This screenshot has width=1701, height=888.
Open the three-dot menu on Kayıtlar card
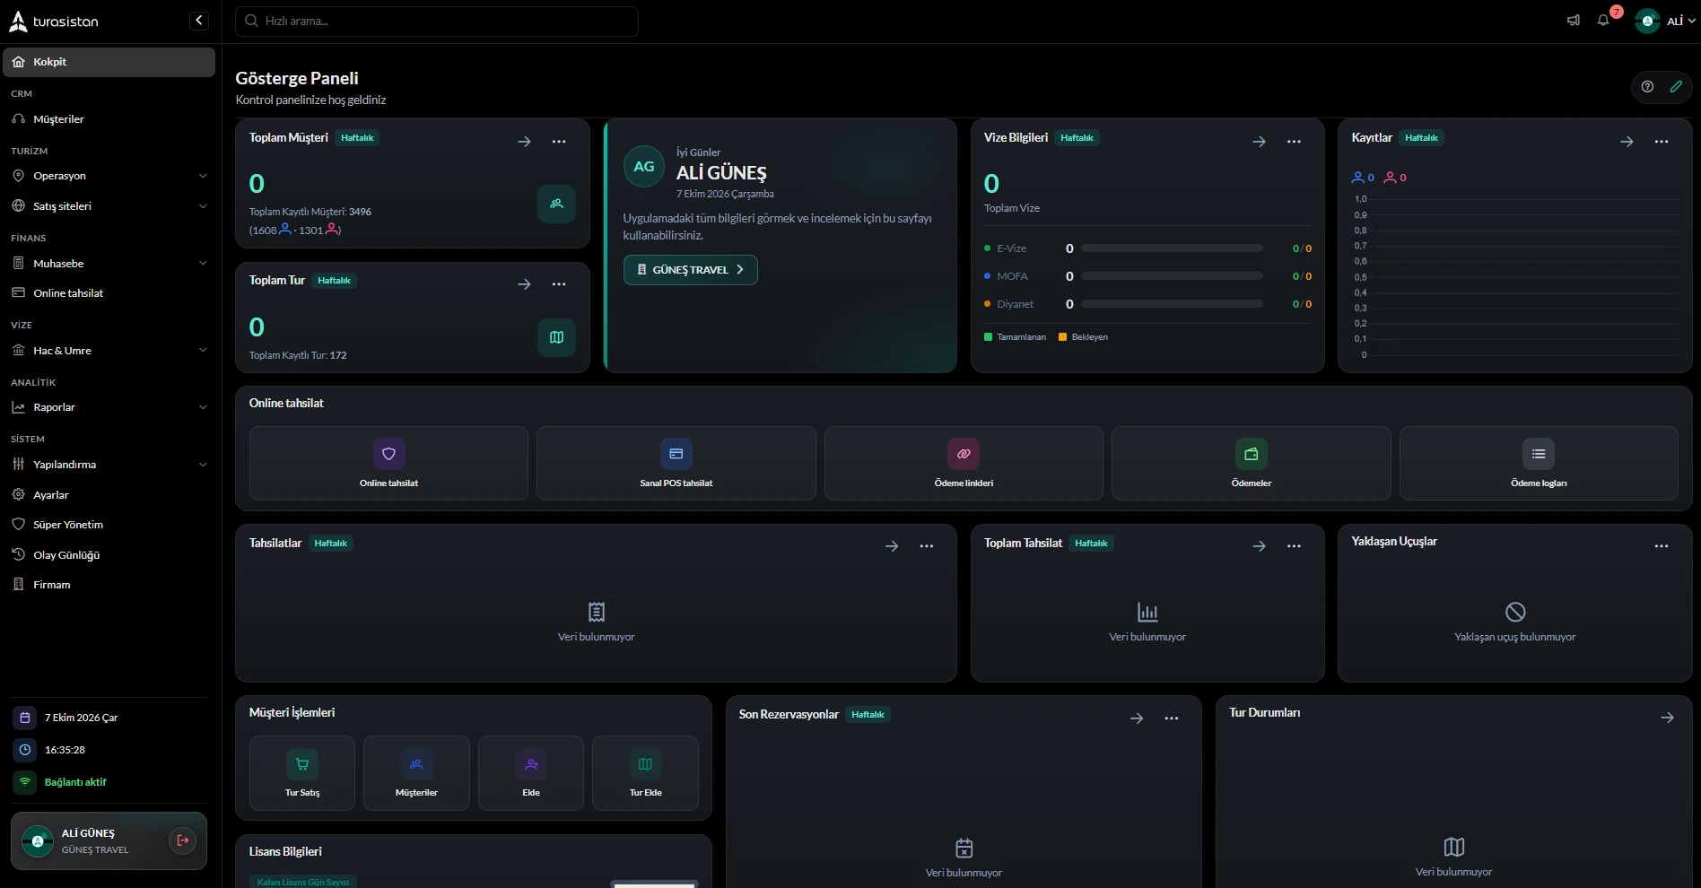[1662, 142]
